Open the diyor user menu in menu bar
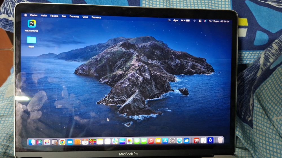 (x=176, y=20)
